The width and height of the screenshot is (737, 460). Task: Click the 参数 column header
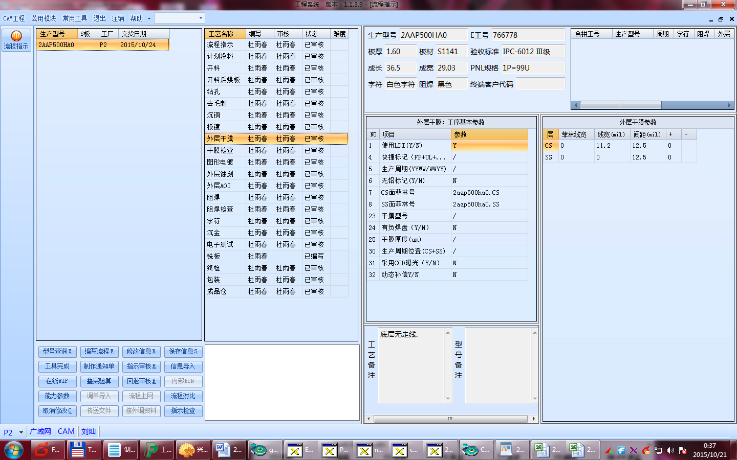(x=489, y=134)
